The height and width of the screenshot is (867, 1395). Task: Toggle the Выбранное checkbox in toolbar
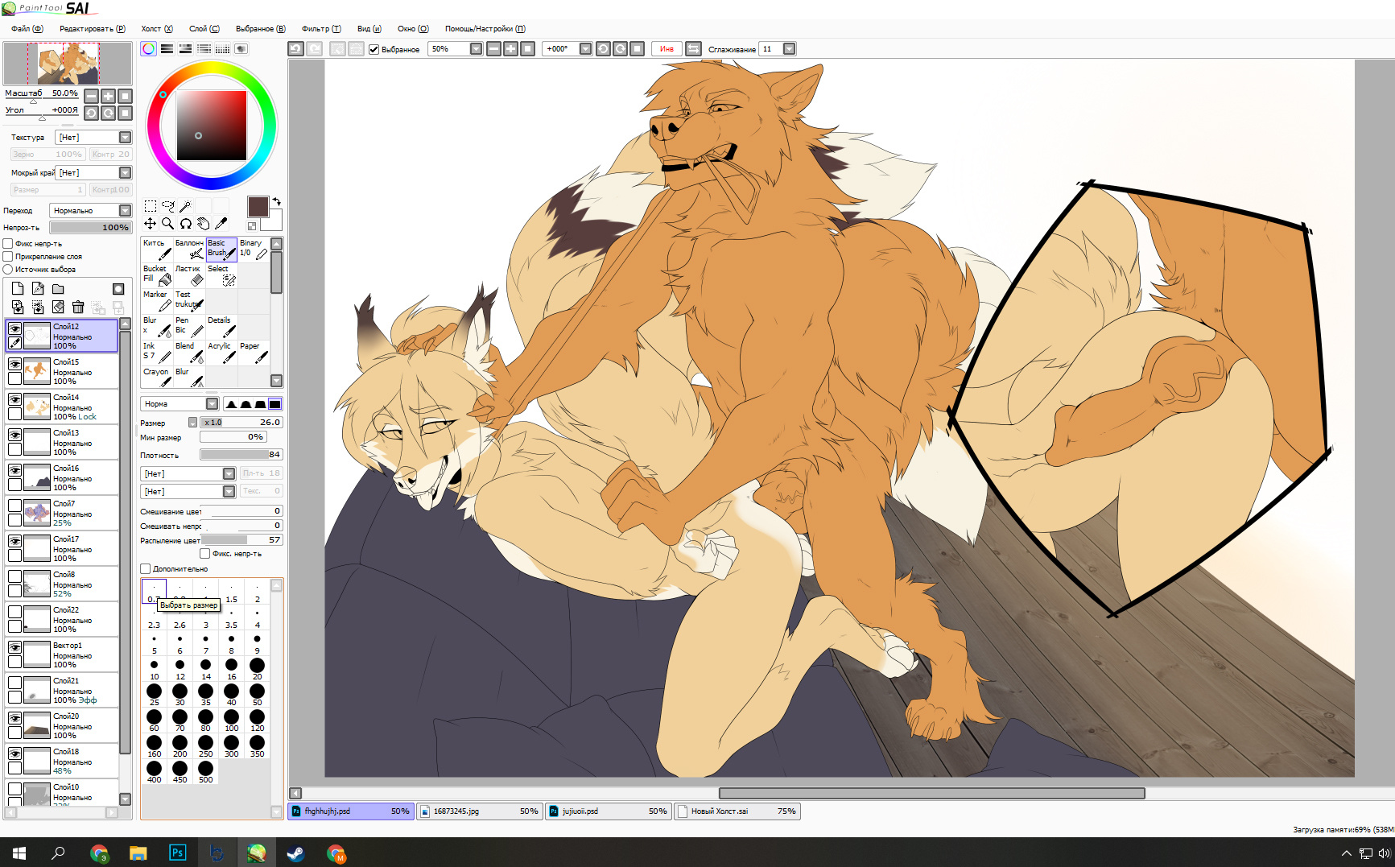click(374, 49)
